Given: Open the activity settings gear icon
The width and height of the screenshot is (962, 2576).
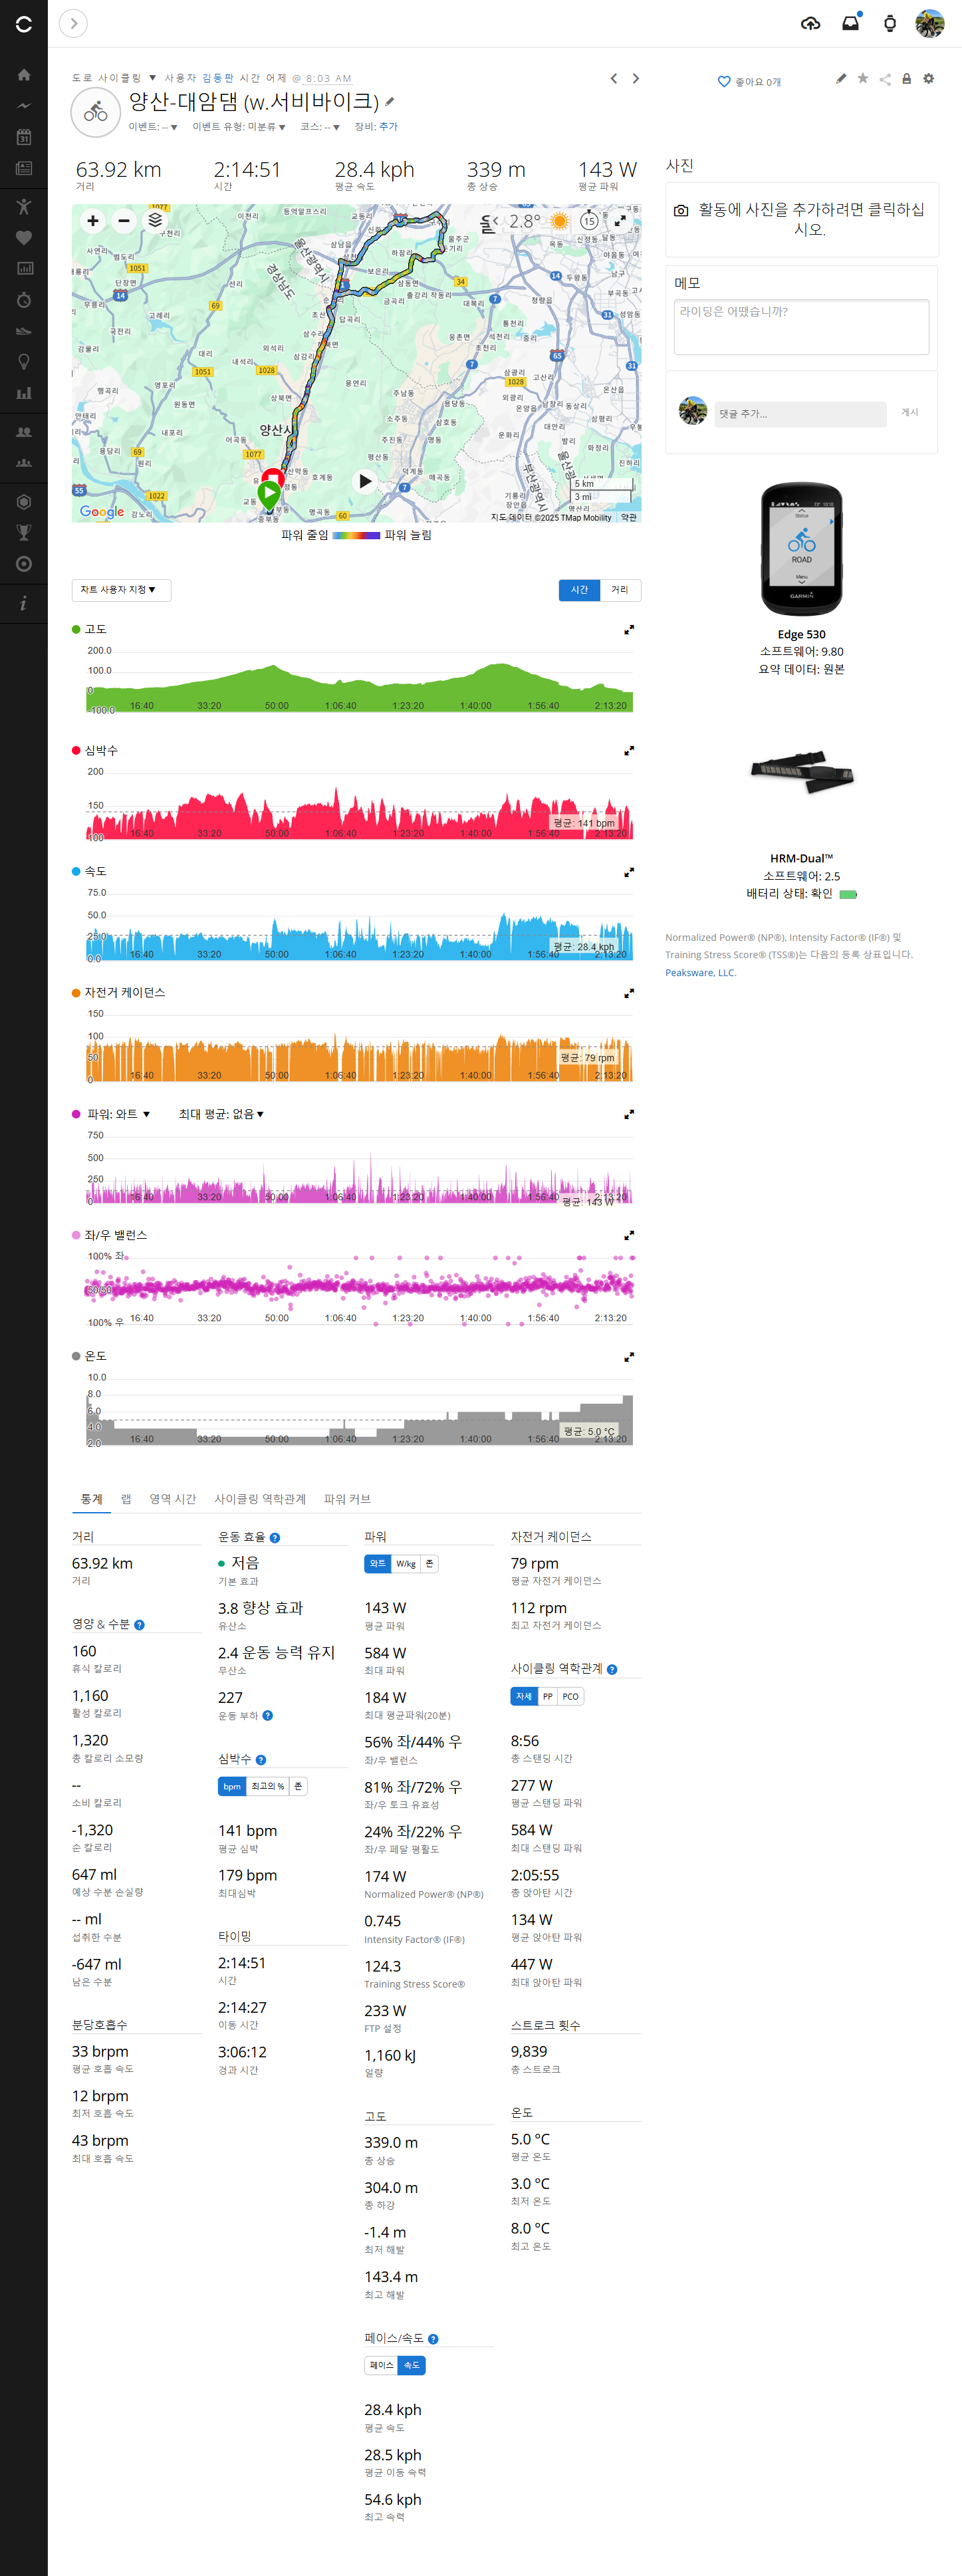Looking at the screenshot, I should [x=929, y=78].
